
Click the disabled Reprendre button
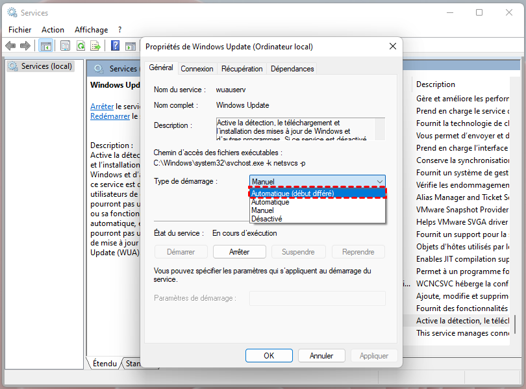pos(358,252)
